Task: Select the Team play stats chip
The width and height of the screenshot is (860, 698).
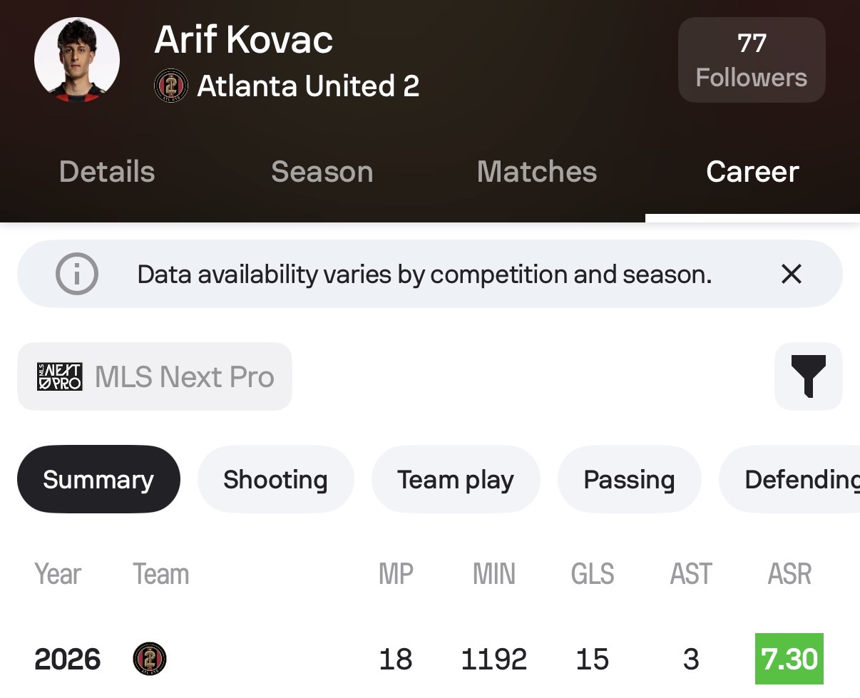Action: click(x=456, y=479)
